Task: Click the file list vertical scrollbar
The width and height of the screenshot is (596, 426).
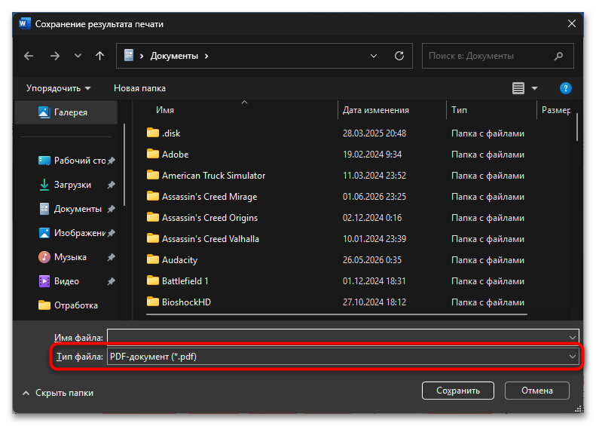Action: [577, 127]
